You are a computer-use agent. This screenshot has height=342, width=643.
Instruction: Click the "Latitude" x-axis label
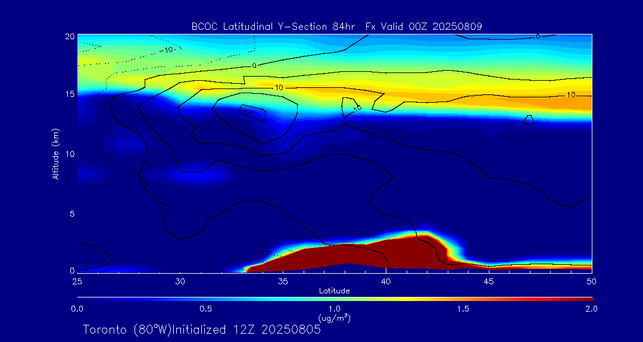coord(335,291)
